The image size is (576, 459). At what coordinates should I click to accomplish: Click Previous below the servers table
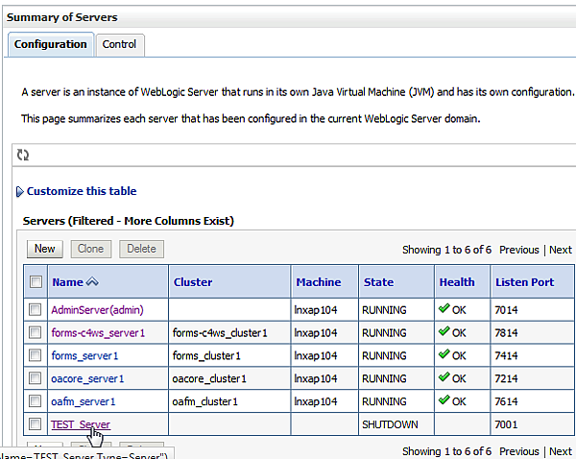pyautogui.click(x=519, y=451)
